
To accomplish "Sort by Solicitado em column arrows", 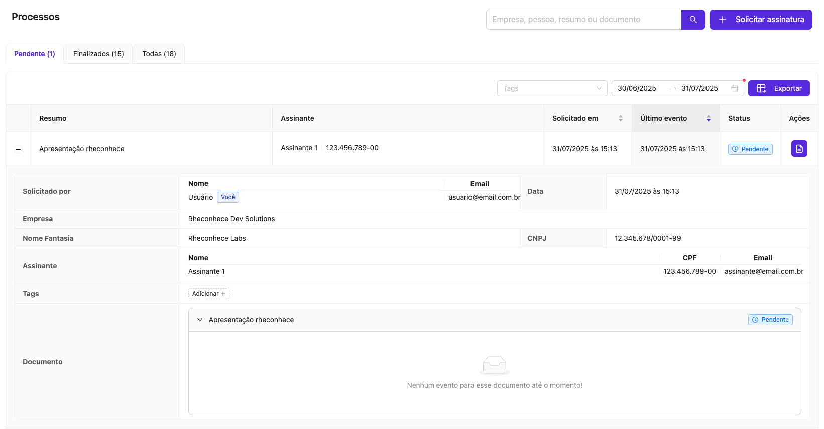I will [x=620, y=118].
